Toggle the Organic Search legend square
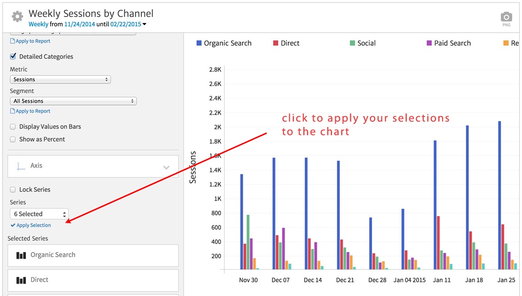 pyautogui.click(x=199, y=43)
